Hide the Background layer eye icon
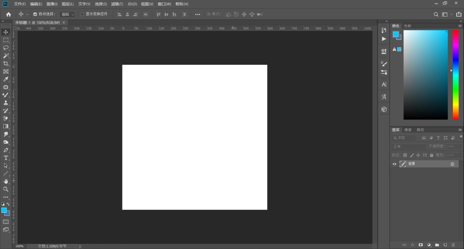This screenshot has height=249, width=464. pyautogui.click(x=394, y=164)
